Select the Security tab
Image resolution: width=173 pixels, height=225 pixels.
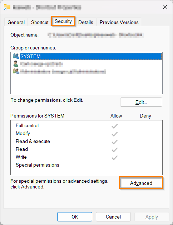click(63, 21)
